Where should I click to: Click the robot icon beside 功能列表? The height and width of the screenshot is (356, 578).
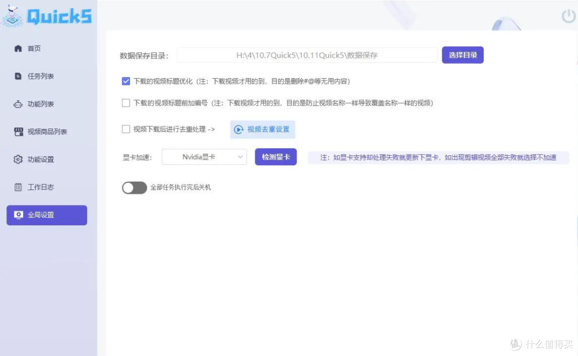(18, 104)
